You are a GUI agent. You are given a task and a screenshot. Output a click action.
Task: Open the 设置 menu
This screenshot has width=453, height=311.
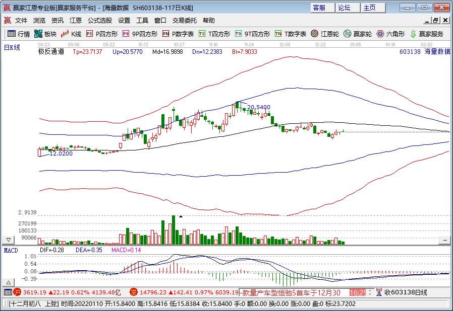click(124, 21)
